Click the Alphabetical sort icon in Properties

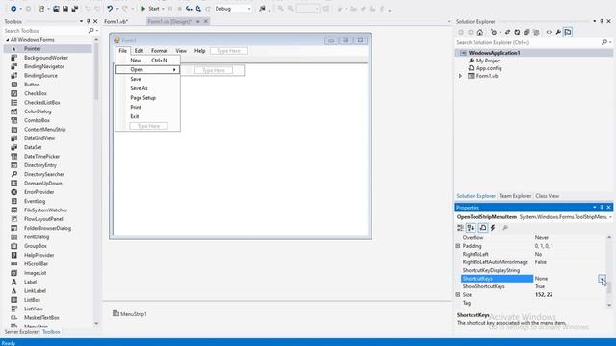471,228
